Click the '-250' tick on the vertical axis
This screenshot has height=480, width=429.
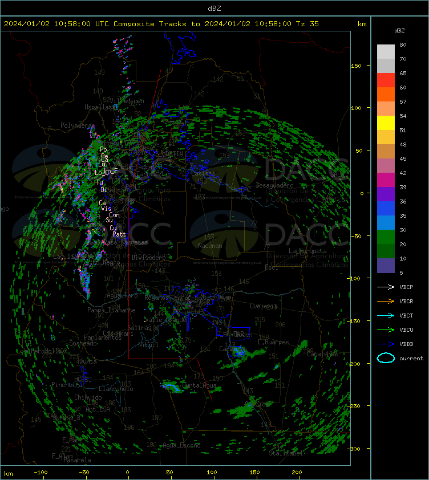pyautogui.click(x=355, y=406)
